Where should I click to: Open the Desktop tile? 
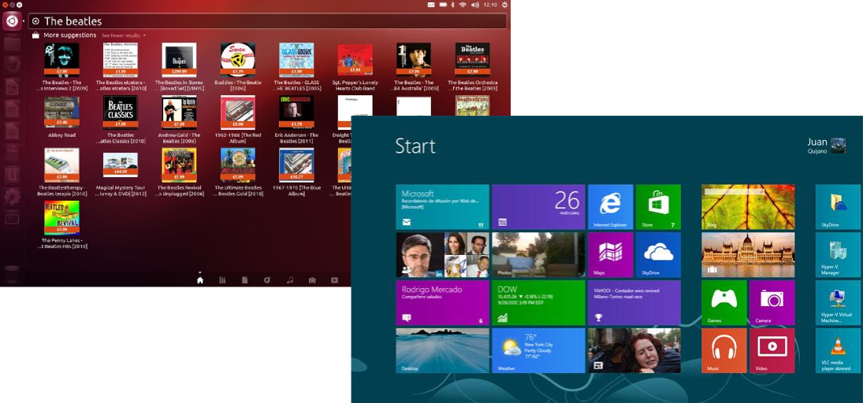click(x=442, y=350)
